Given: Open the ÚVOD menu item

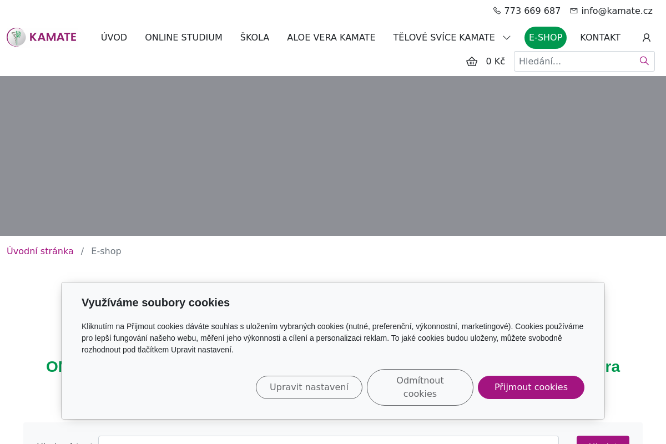Looking at the screenshot, I should tap(114, 38).
